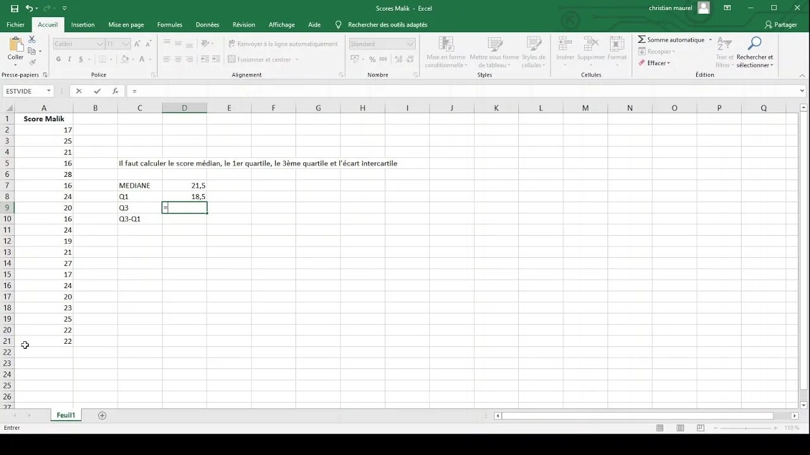Viewport: 810px width, 455px height.
Task: Align text right
Action: [190, 59]
